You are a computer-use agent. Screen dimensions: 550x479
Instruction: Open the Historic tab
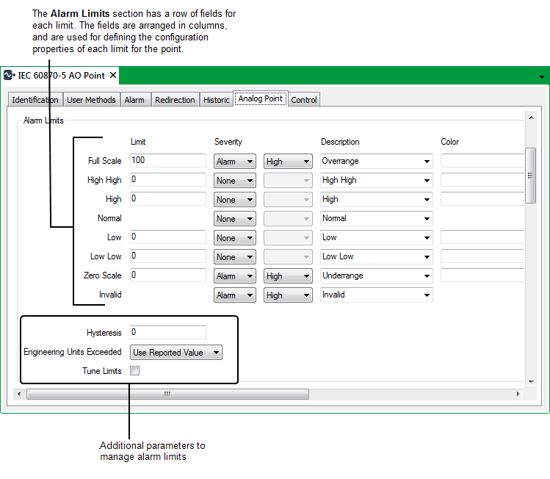(x=217, y=100)
